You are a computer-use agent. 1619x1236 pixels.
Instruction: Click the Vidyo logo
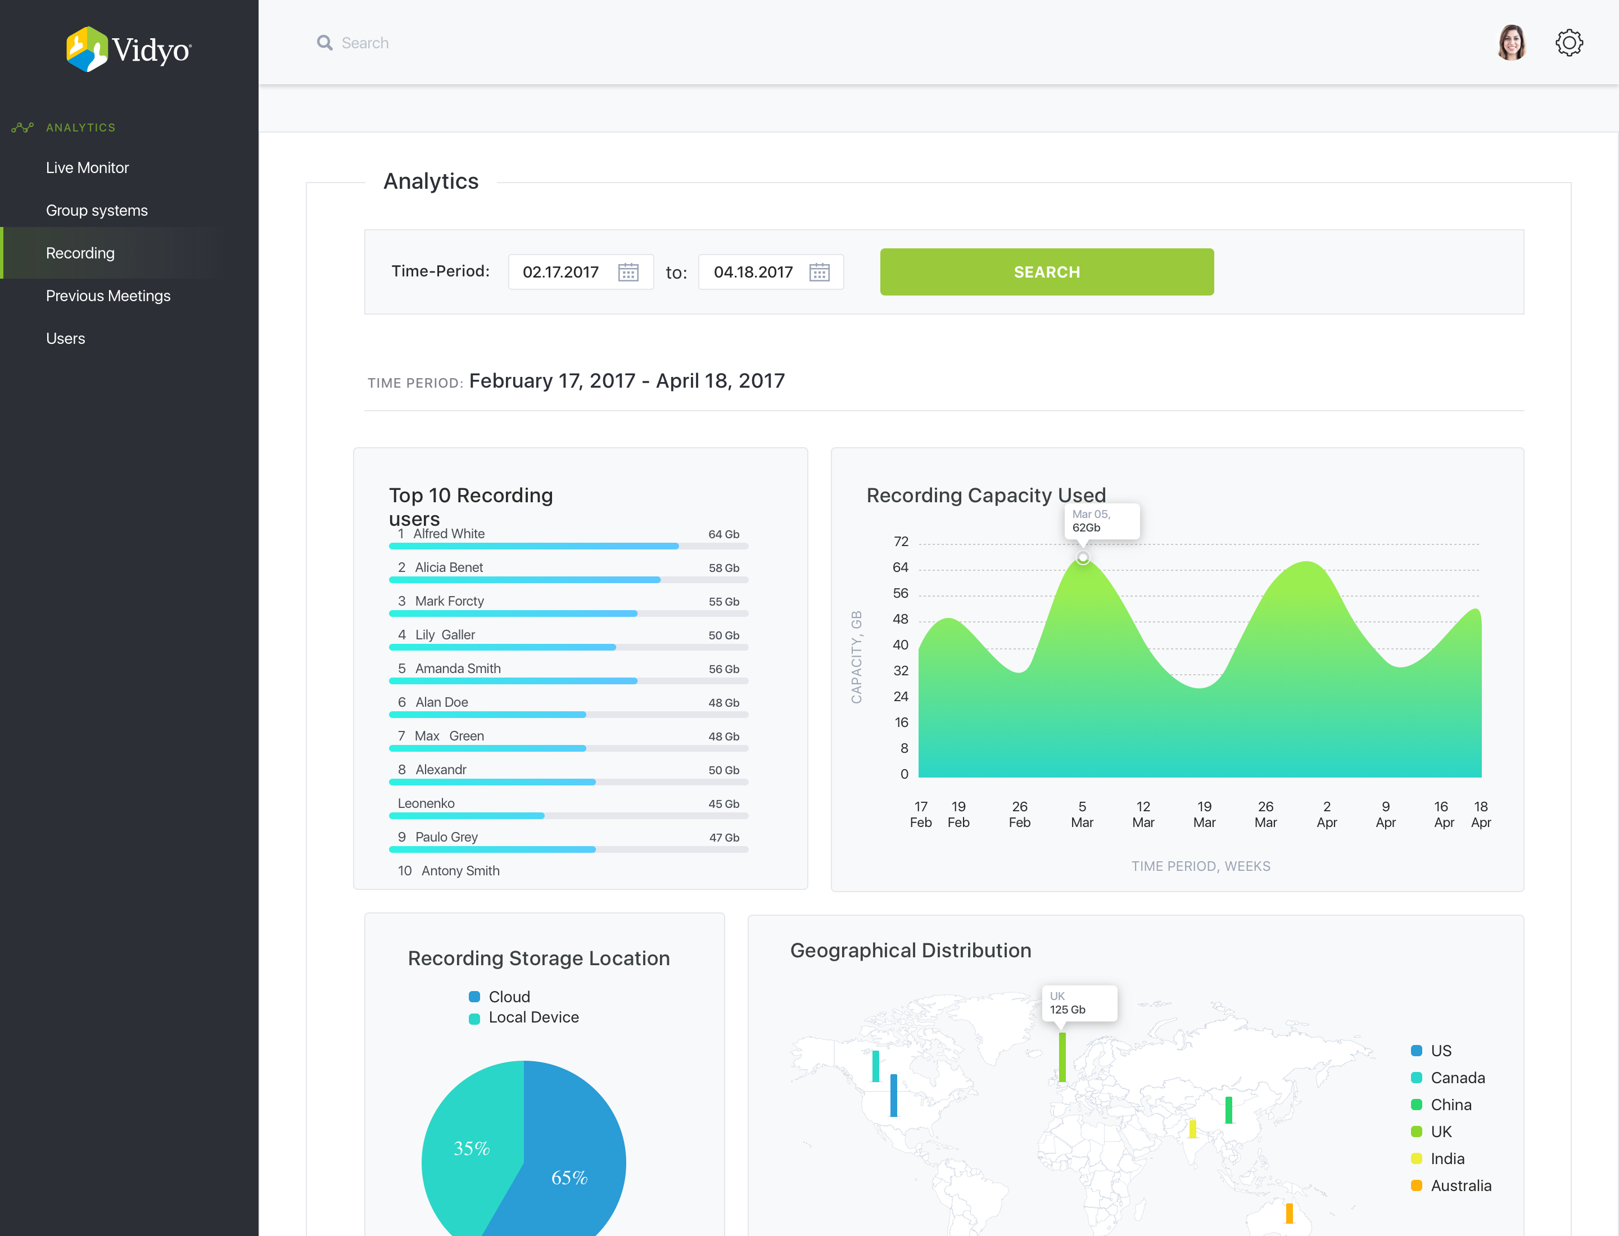pos(129,49)
